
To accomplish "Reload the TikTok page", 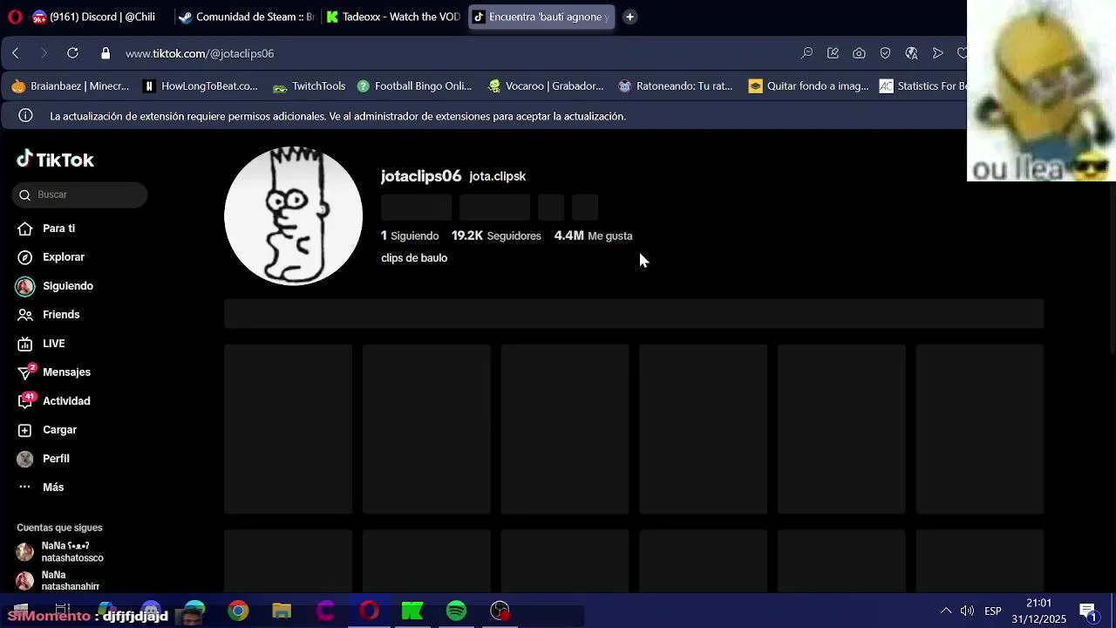I will point(73,53).
